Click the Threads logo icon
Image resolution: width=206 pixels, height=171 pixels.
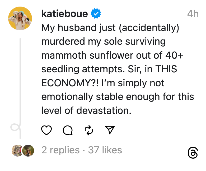click(x=193, y=153)
